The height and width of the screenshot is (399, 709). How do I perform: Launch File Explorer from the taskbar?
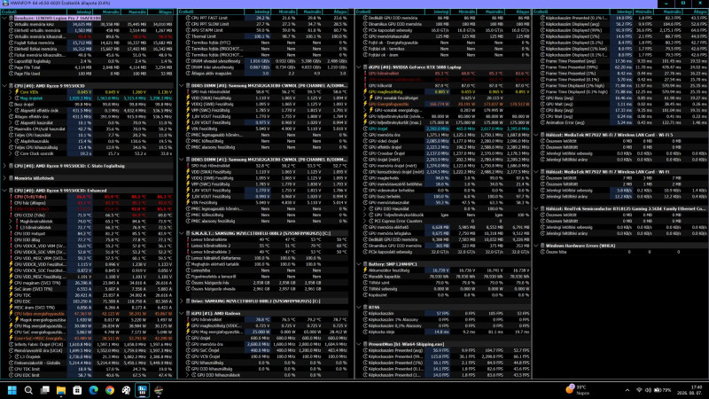coord(61,390)
